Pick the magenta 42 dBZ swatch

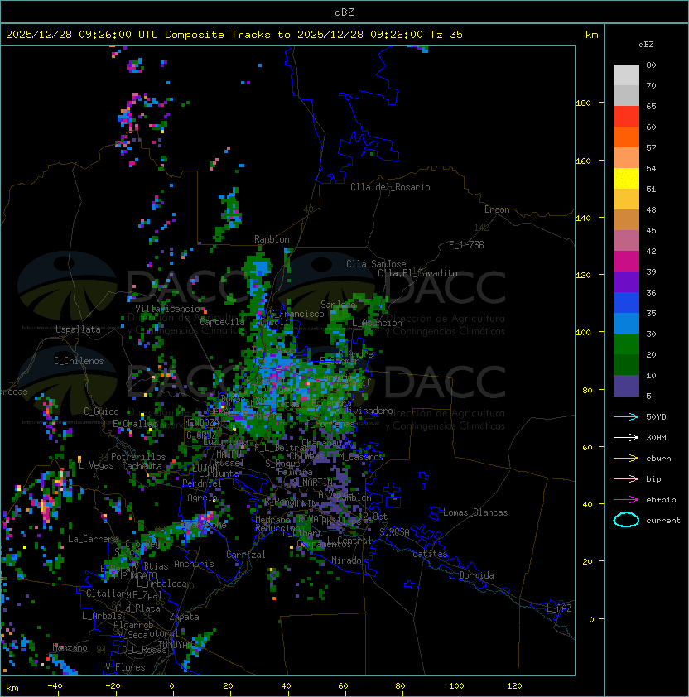626,262
